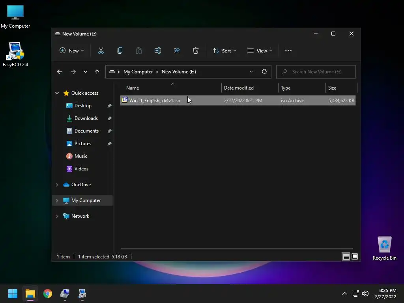Switch to details view icon in status bar
The width and height of the screenshot is (404, 303).
[x=346, y=256]
